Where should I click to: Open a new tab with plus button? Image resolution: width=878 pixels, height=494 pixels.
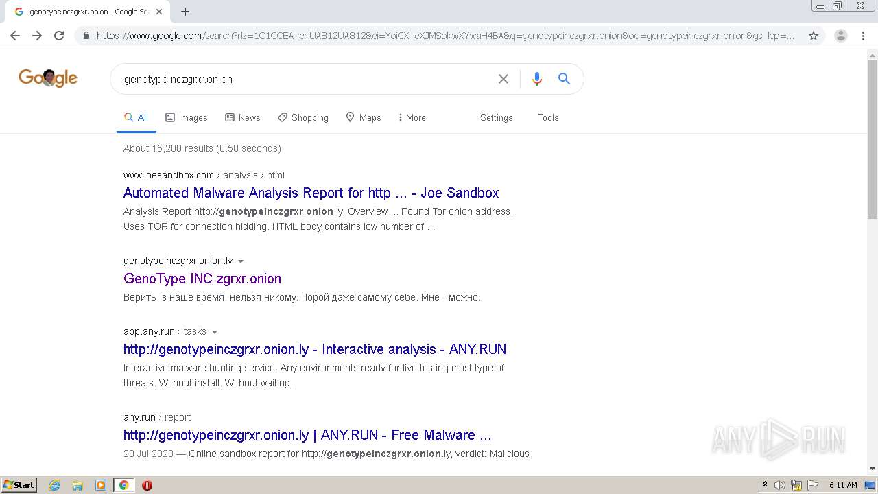coord(185,12)
